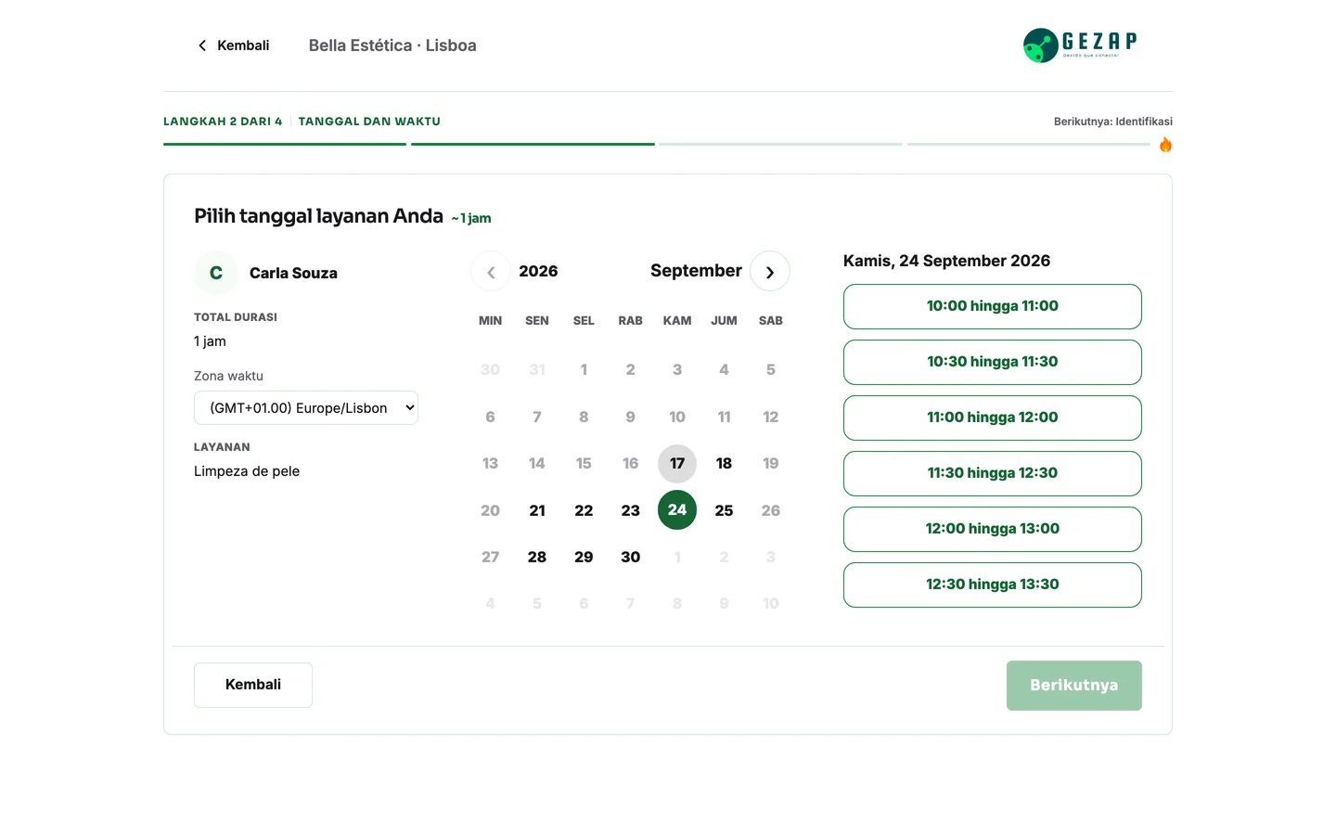
Task: Select September 30 in the calendar
Action: [x=631, y=557]
